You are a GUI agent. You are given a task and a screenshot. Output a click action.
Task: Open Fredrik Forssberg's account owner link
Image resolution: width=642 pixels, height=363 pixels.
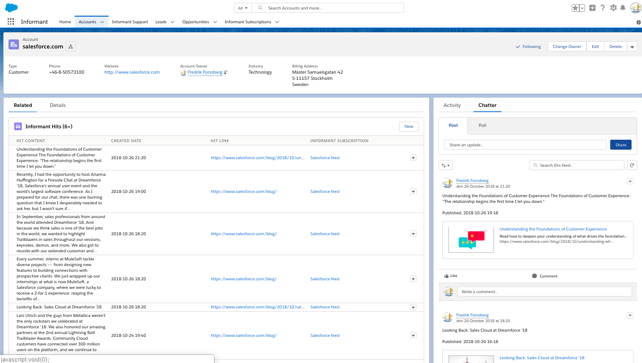point(205,72)
